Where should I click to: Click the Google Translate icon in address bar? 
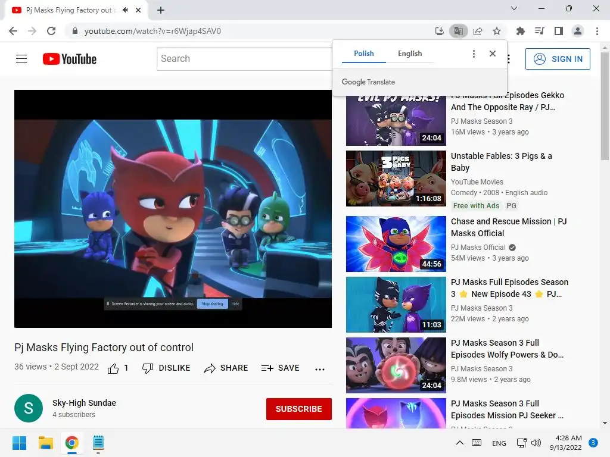pos(458,31)
